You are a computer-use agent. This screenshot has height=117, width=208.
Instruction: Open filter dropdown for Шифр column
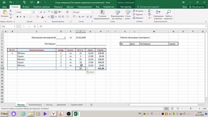coord(64,50)
